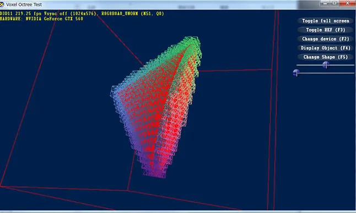Click the lower slider's round handle
Viewport: 356px width, 213px height.
(296, 73)
